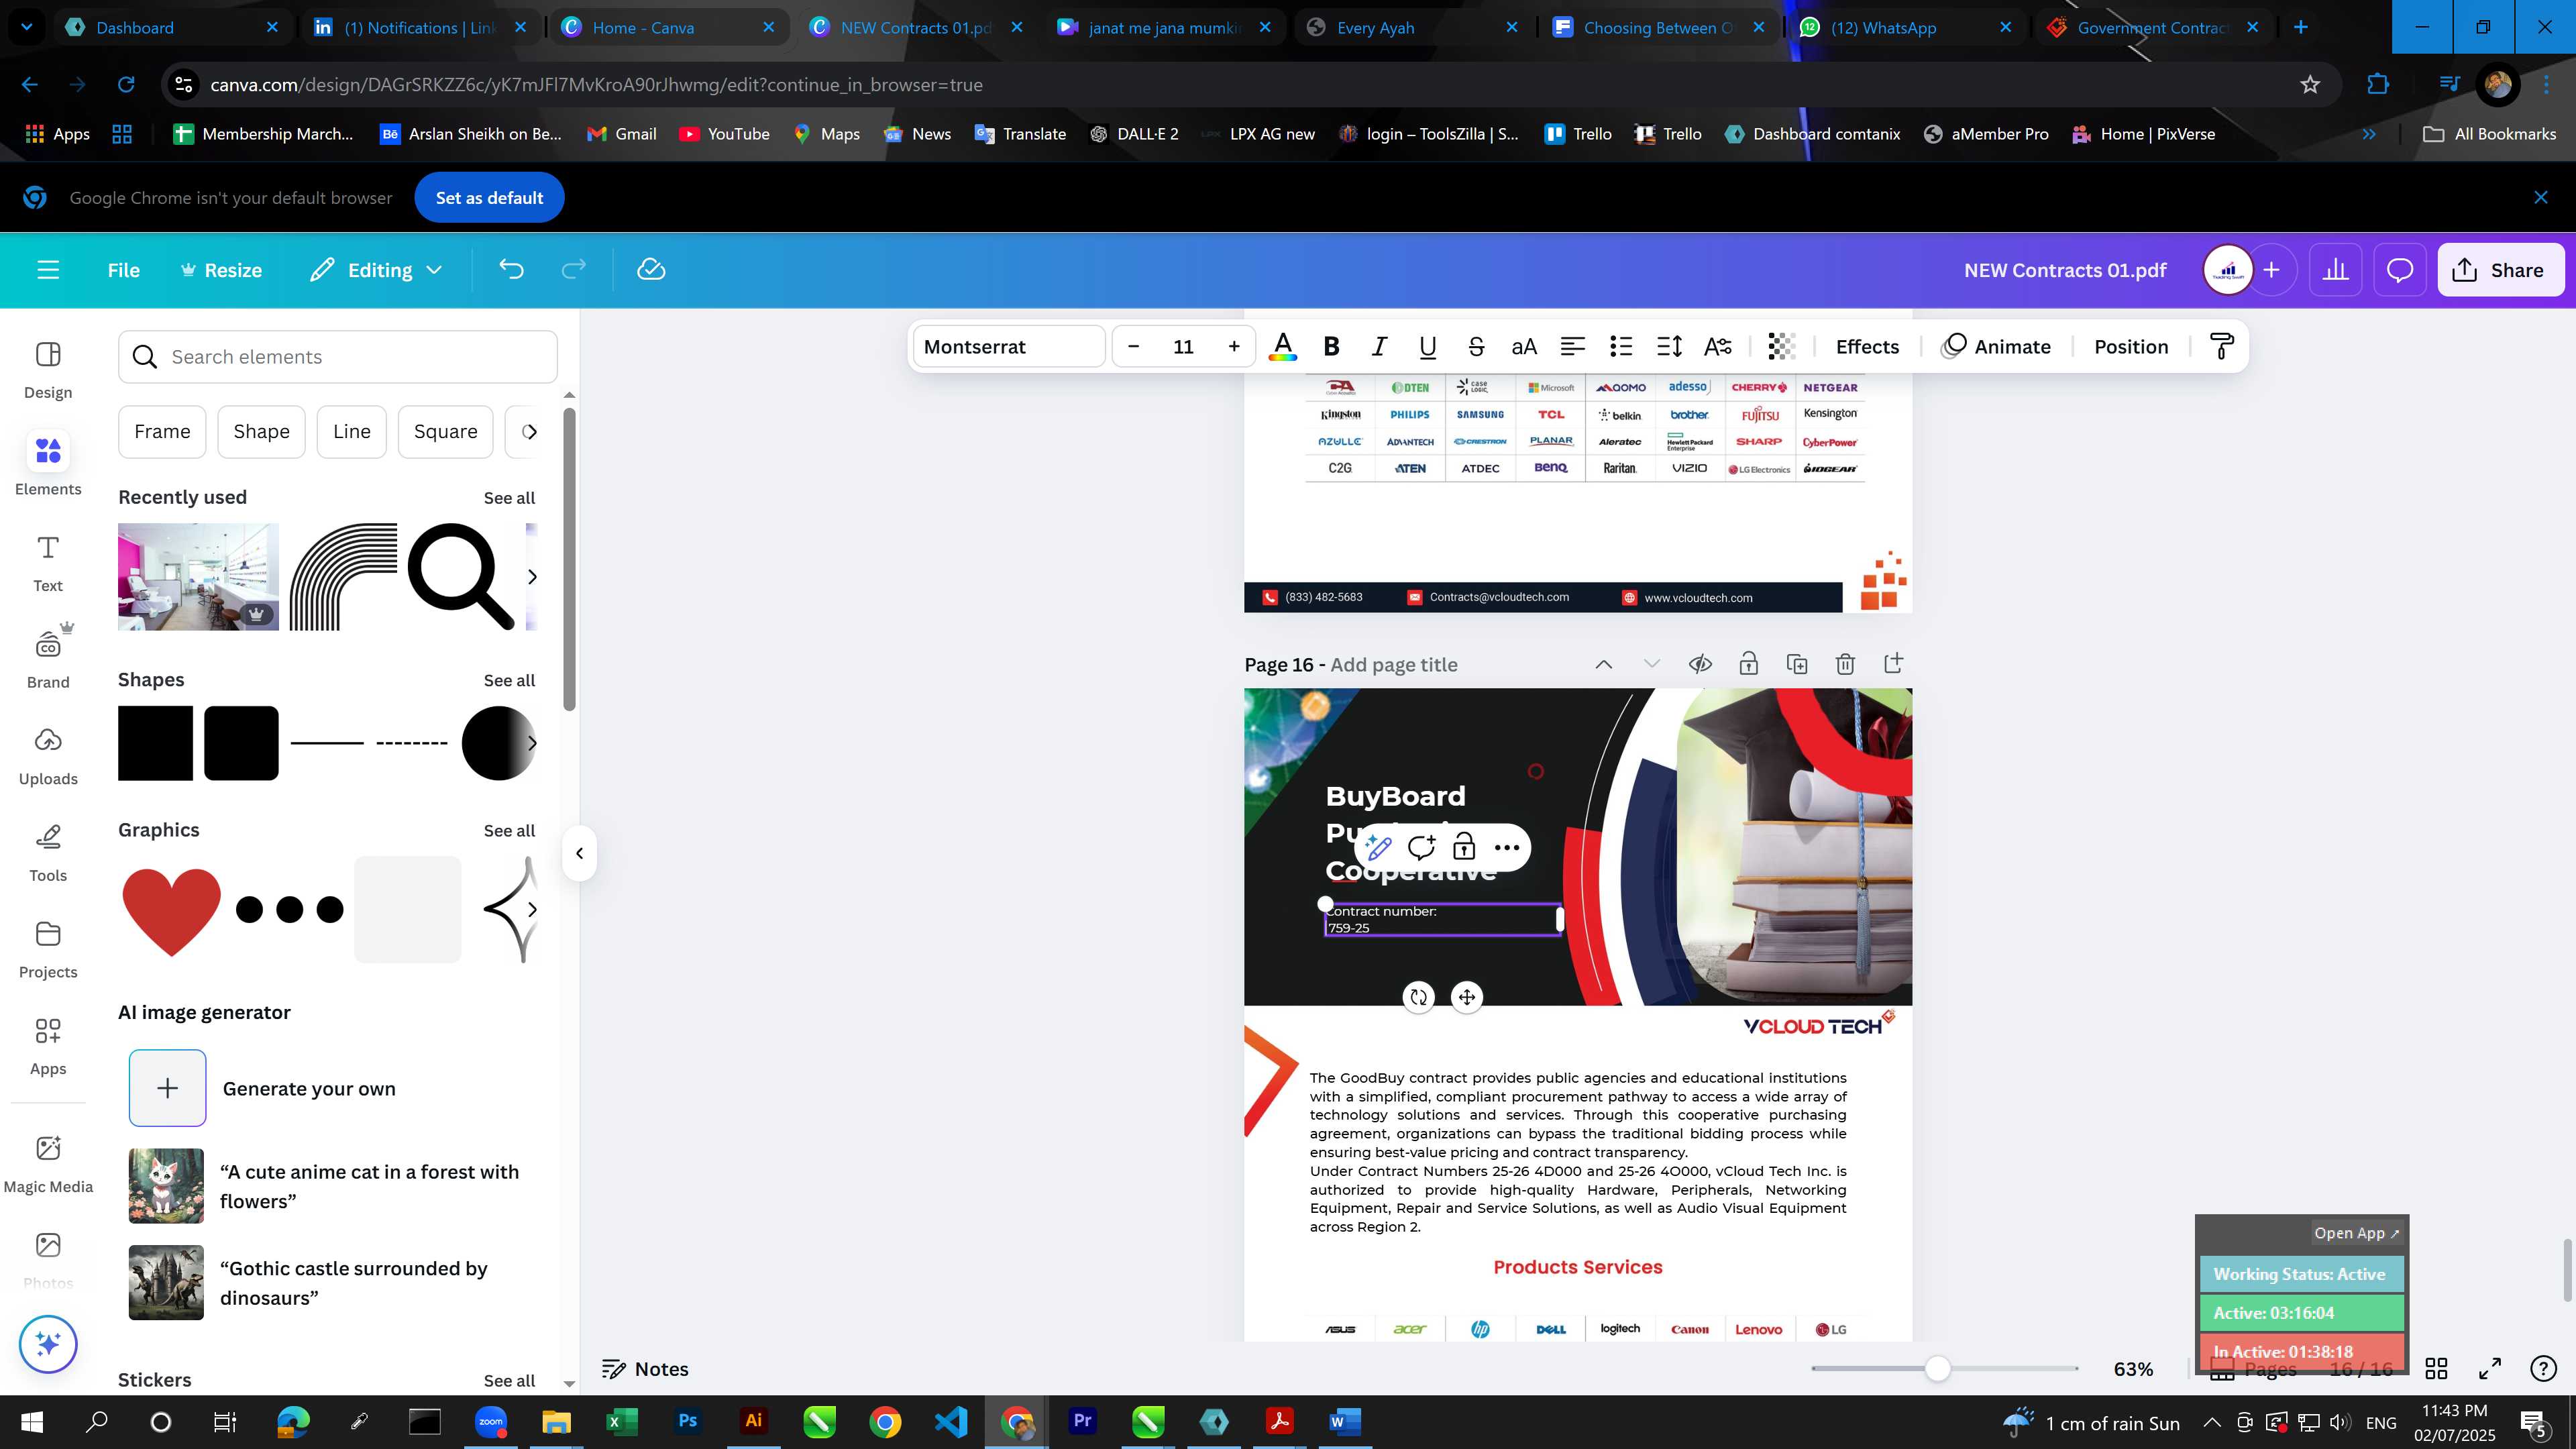Click the font size field showing 11
The image size is (2576, 1449).
1183,346
